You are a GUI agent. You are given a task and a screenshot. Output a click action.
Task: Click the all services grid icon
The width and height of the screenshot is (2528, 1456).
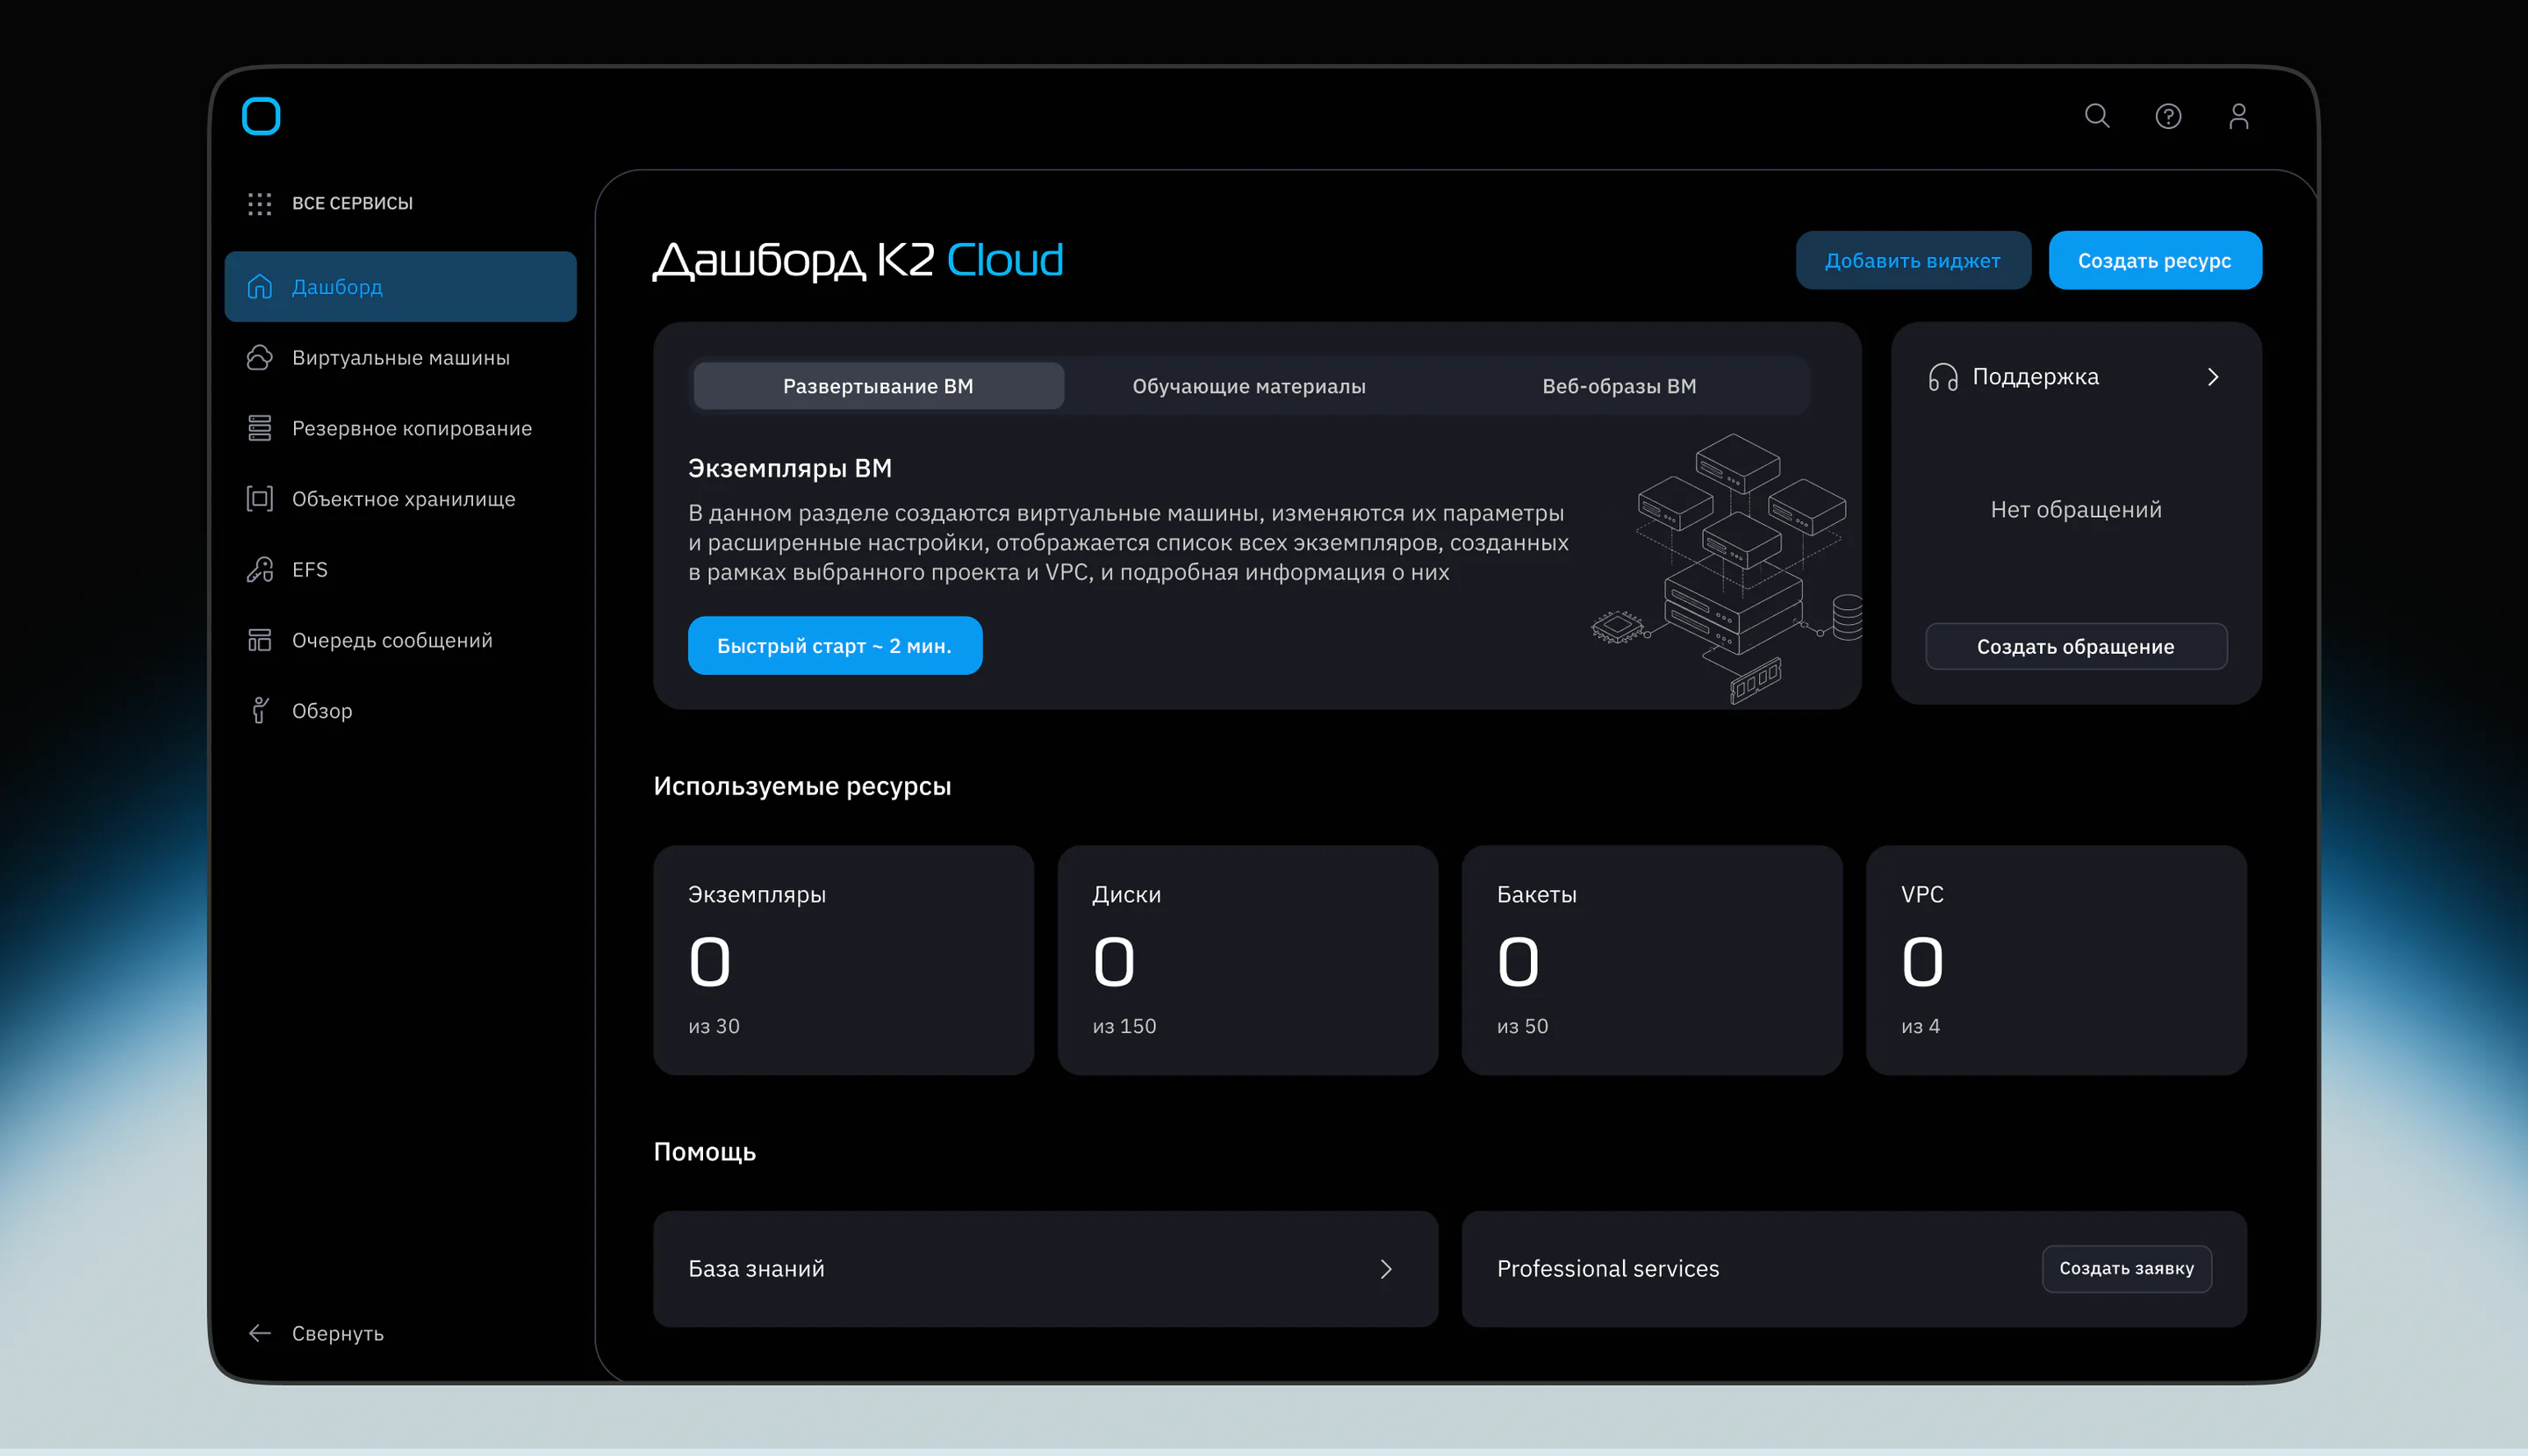(x=260, y=204)
